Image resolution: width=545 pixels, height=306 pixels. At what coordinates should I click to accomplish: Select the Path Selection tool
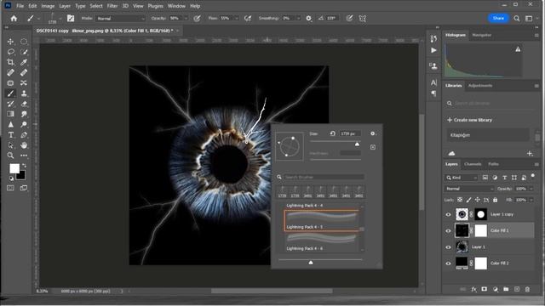[x=10, y=145]
